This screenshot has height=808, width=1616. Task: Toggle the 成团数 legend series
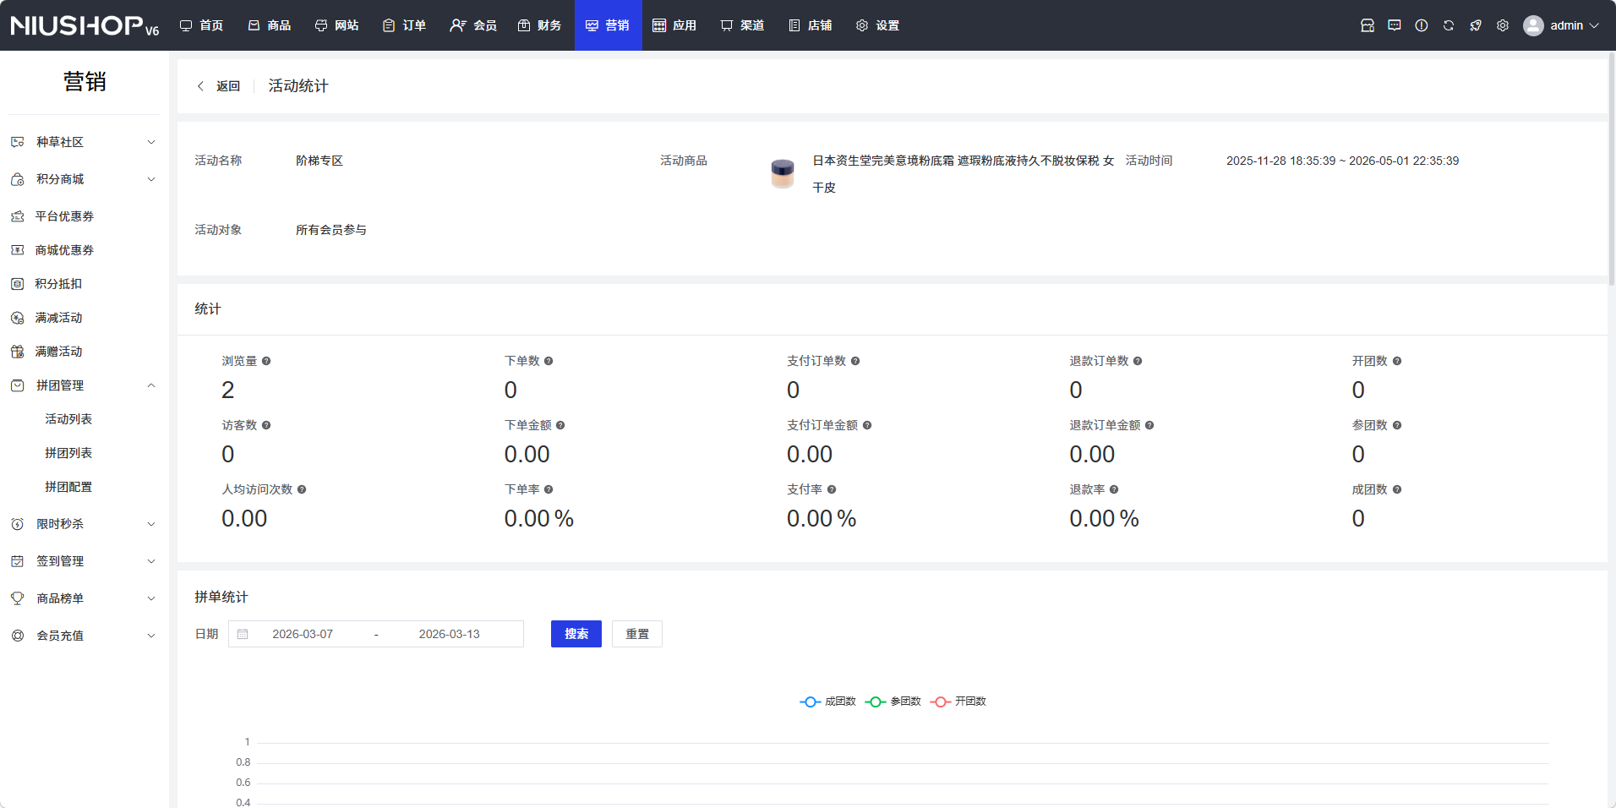(828, 702)
